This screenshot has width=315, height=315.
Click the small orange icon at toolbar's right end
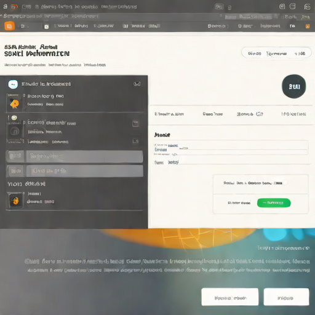[x=308, y=26]
